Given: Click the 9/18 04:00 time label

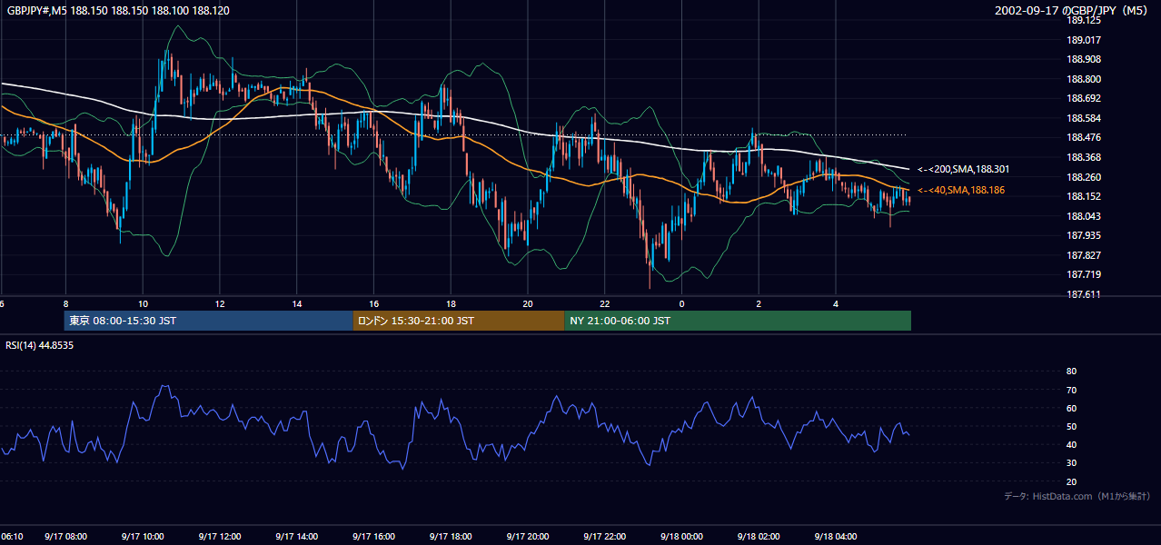Looking at the screenshot, I should pyautogui.click(x=836, y=537).
